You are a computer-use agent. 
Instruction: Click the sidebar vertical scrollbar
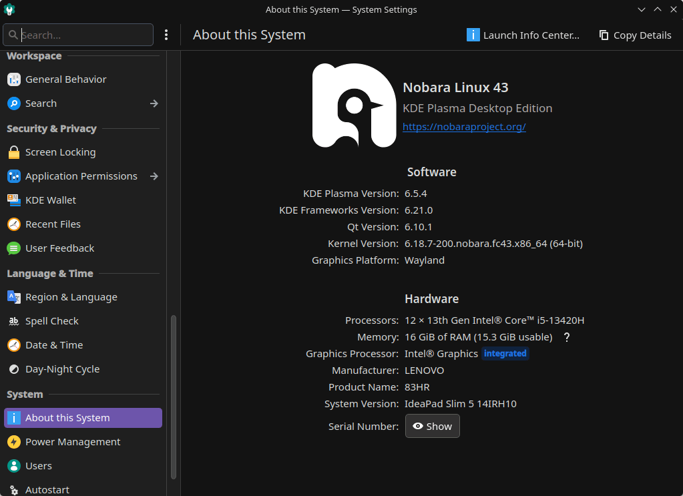pyautogui.click(x=174, y=396)
